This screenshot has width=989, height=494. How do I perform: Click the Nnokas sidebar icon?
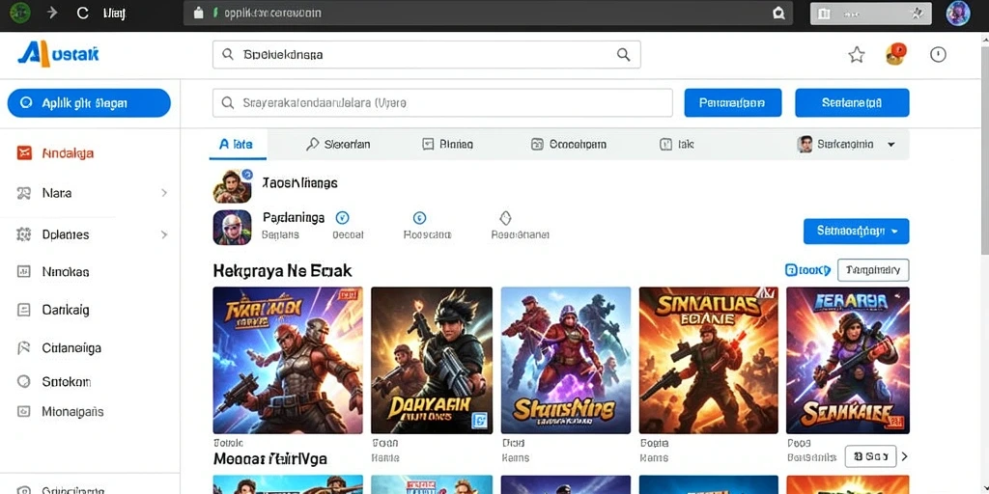tap(24, 271)
